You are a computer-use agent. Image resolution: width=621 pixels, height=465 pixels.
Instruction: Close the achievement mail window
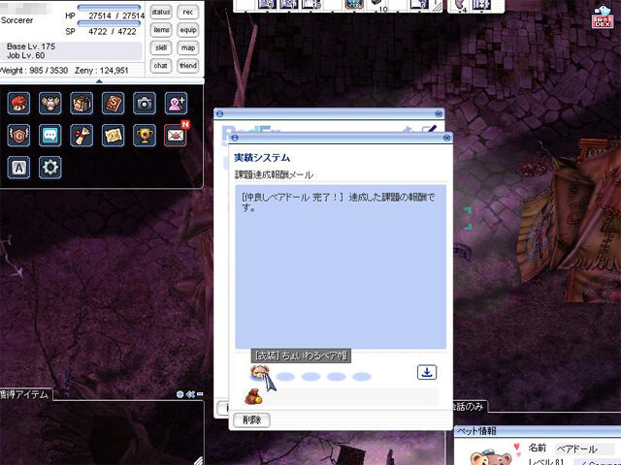446,138
